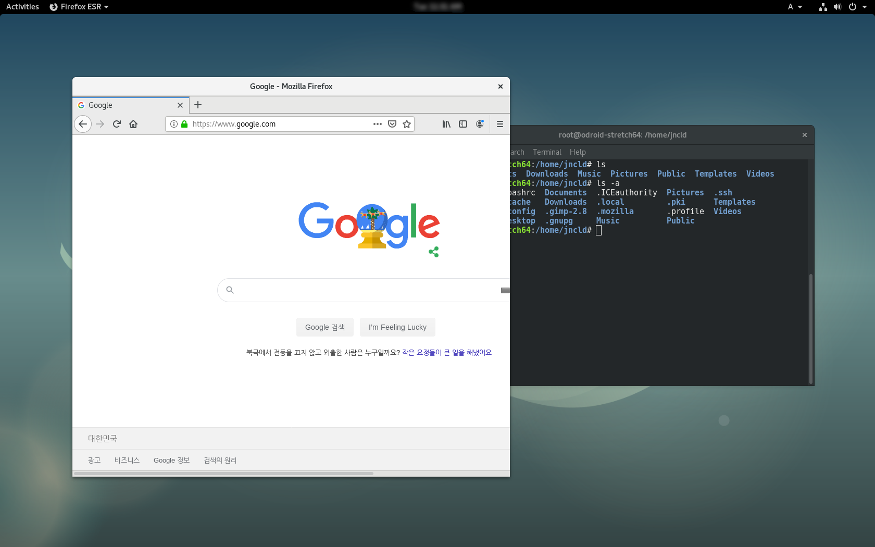Open the 비즈니스 footer link
Screen dimensions: 875x547
127,461
